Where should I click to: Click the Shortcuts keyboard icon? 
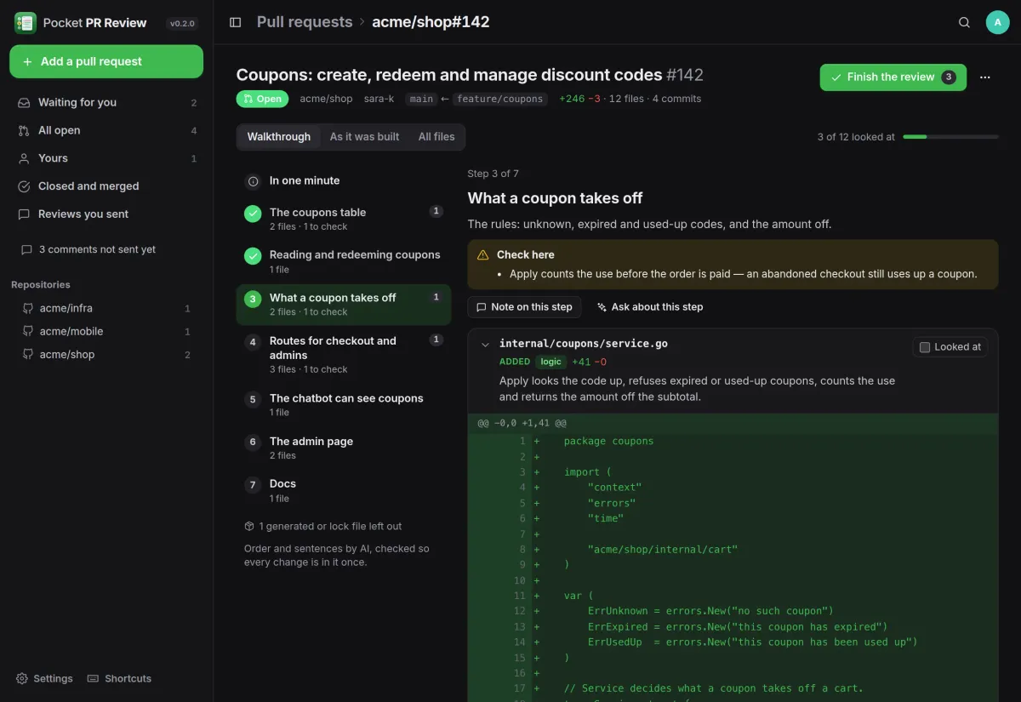[94, 678]
